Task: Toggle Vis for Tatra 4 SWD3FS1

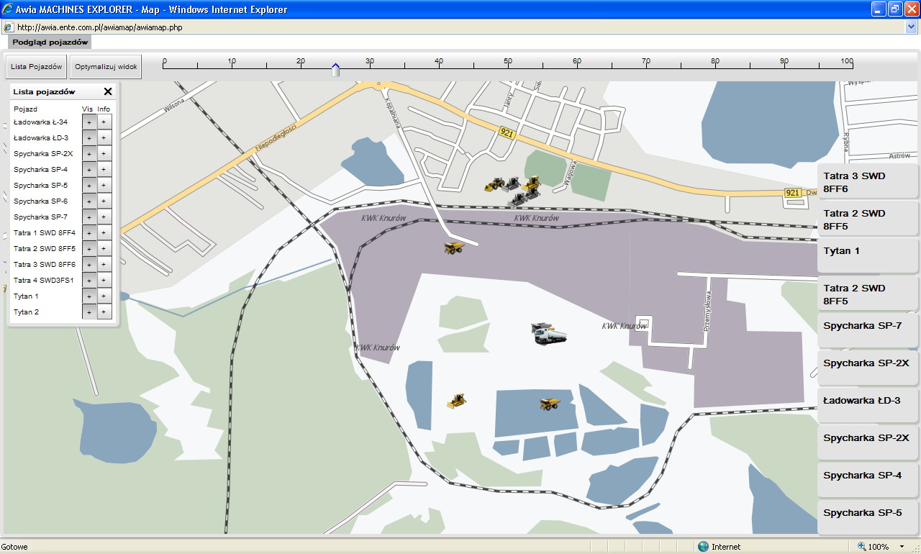Action: click(89, 280)
